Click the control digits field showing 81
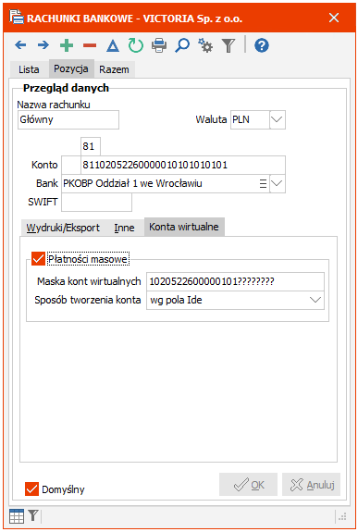This screenshot has height=532, width=358. pos(91,146)
